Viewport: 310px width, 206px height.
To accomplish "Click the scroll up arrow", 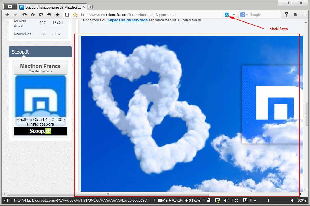I will click(306, 22).
